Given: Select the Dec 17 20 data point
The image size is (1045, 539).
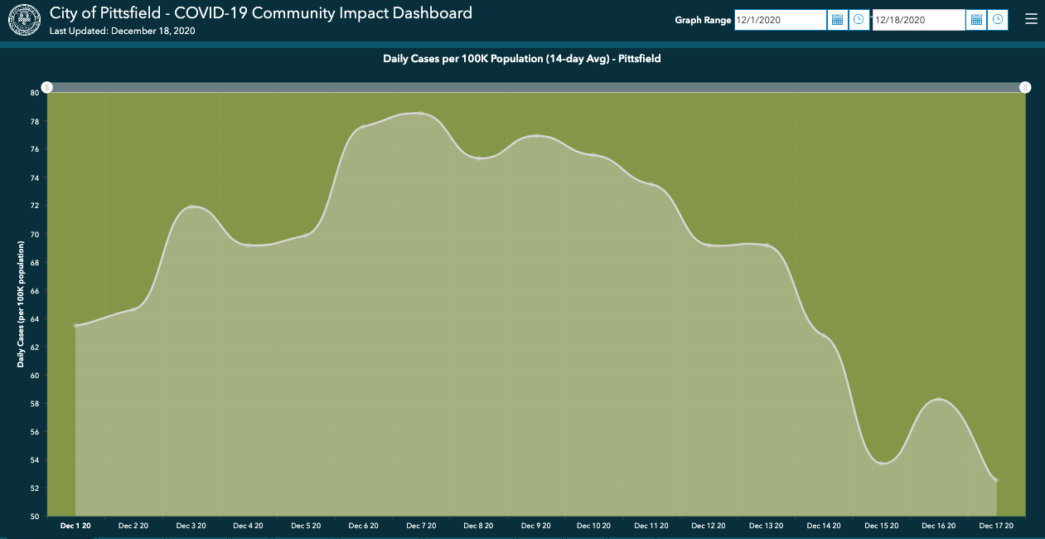Looking at the screenshot, I should 997,480.
